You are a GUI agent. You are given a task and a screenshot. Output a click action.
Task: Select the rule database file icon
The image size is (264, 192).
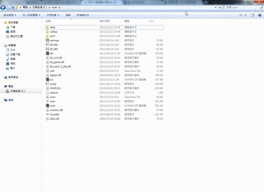[47, 71]
